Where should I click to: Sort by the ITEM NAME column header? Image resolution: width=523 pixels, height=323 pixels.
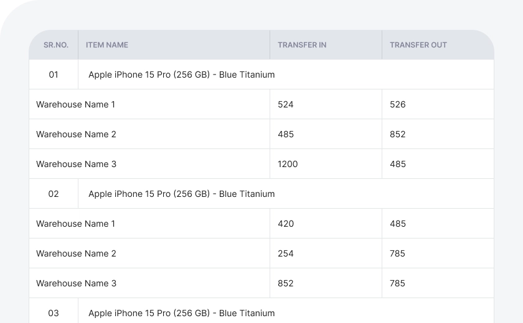point(107,45)
